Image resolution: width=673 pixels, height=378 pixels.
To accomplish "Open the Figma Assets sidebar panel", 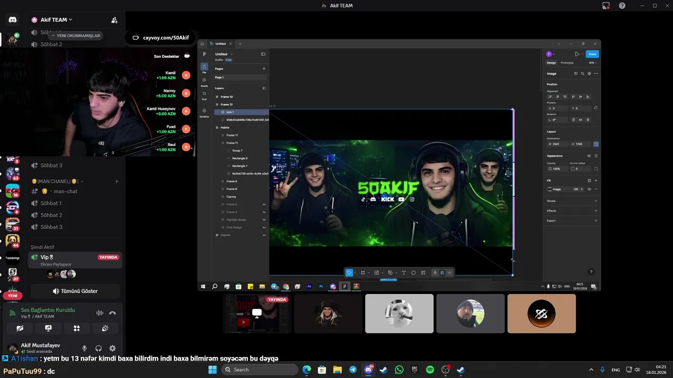I will [204, 81].
